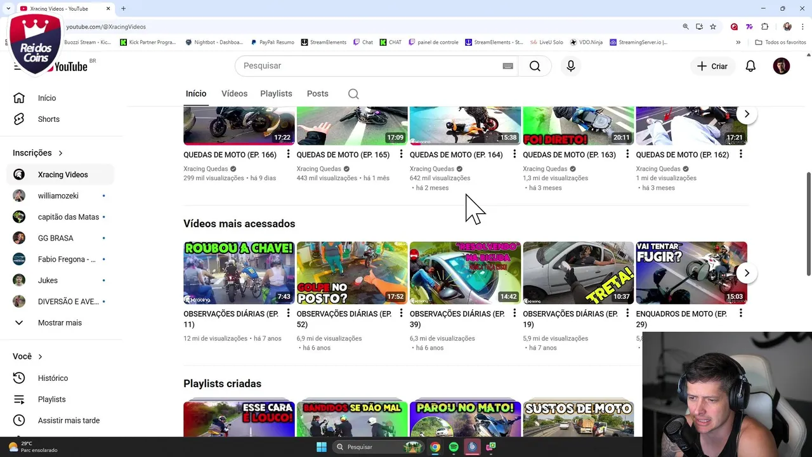Click the search magnifier button

coord(535,66)
